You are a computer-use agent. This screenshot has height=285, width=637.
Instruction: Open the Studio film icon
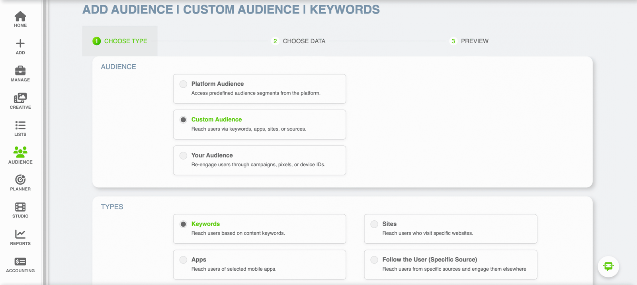(20, 210)
